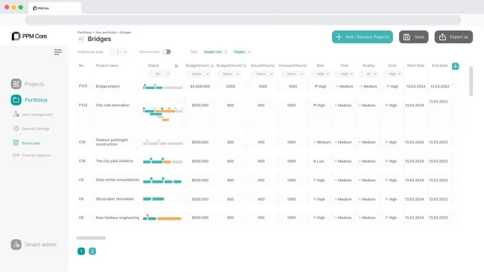Click the Add / Remove Projects button
The width and height of the screenshot is (484, 272).
tap(363, 37)
